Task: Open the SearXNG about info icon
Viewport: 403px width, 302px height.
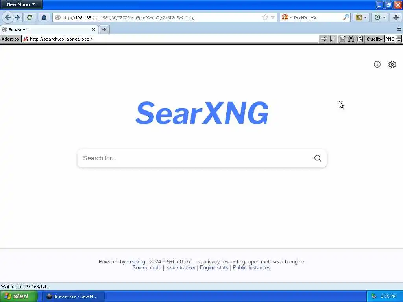Action: click(377, 64)
